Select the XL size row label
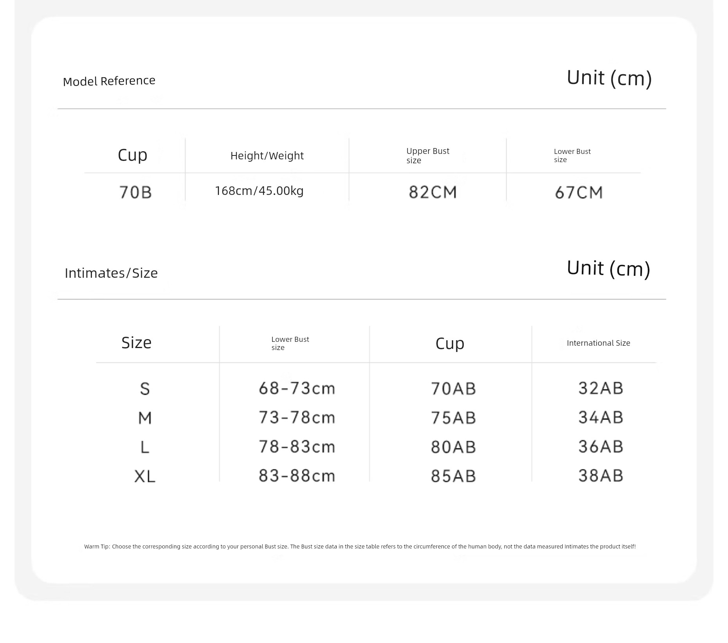Screen dimensions: 728x643 [x=145, y=476]
